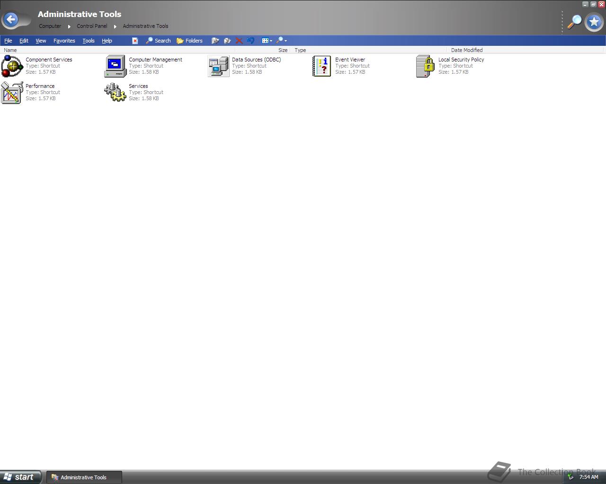The image size is (606, 484).
Task: Click the Event Viewer label text
Action: point(350,60)
